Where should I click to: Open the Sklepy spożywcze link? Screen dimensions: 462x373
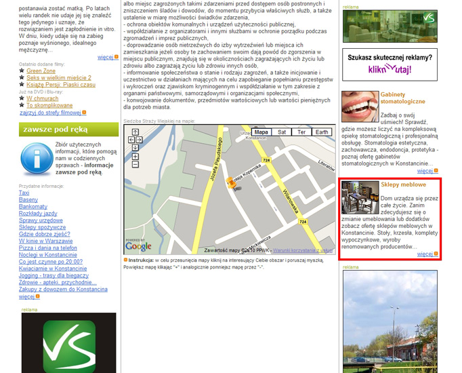click(x=42, y=227)
